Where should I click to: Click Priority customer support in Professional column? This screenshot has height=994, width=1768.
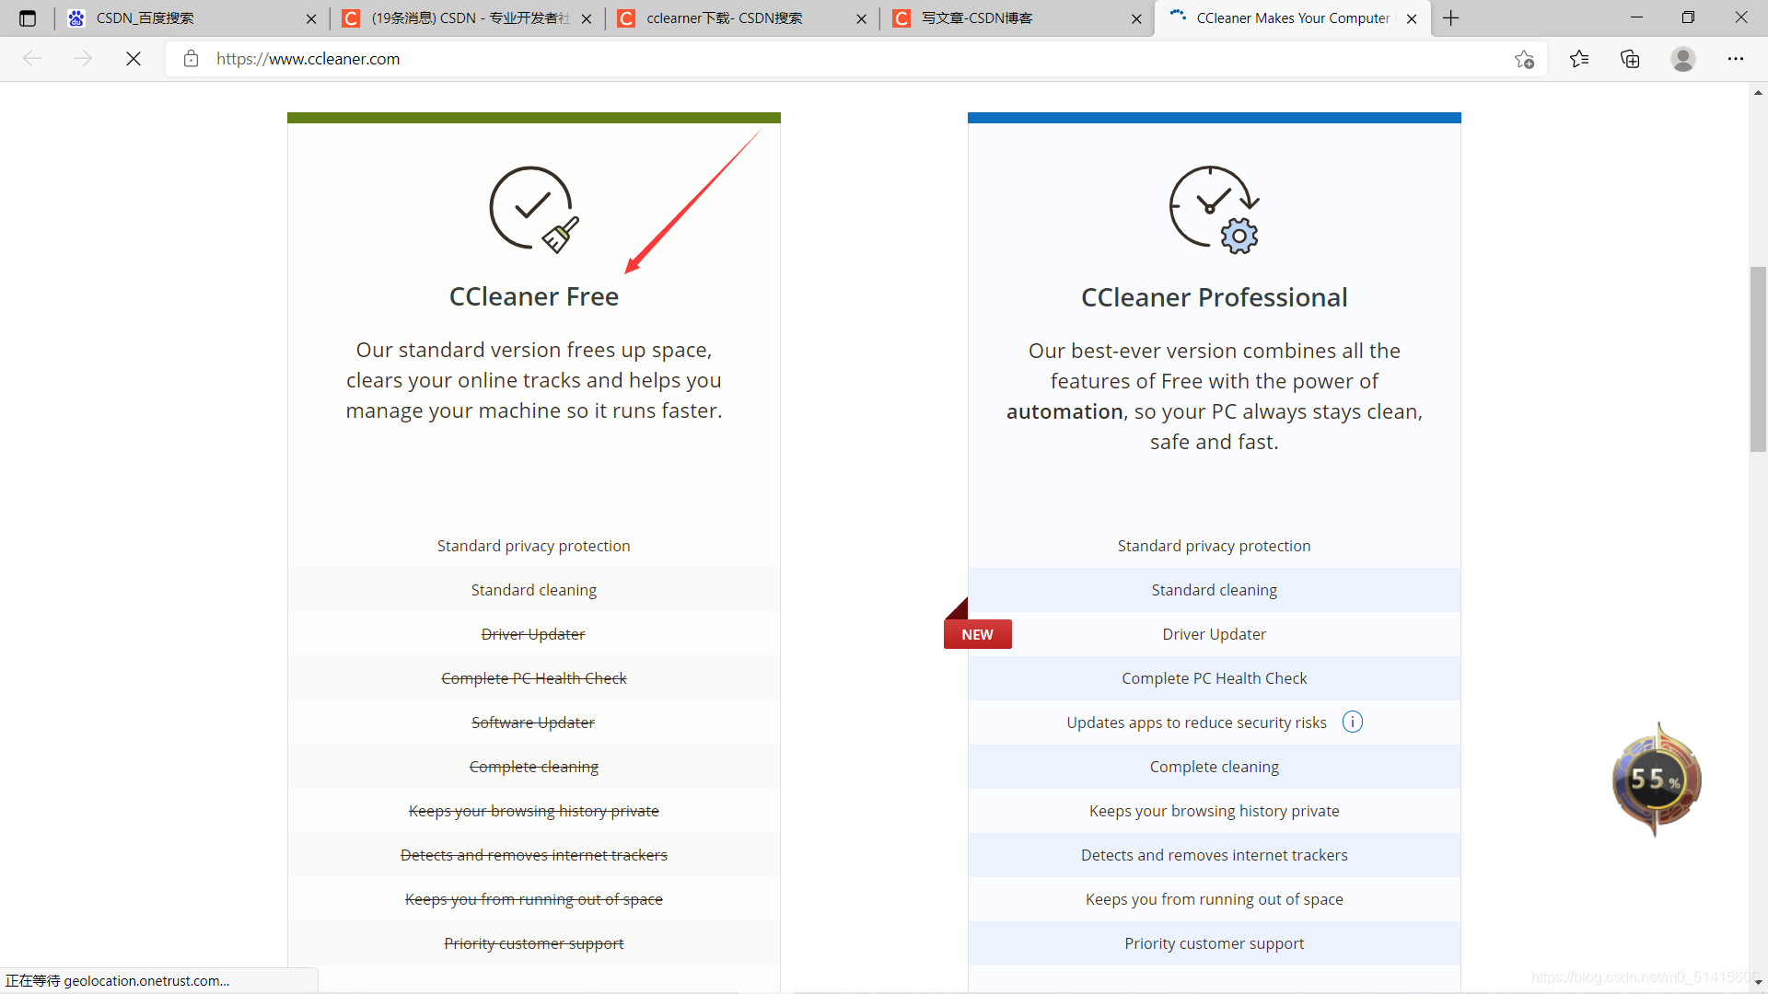coord(1214,943)
